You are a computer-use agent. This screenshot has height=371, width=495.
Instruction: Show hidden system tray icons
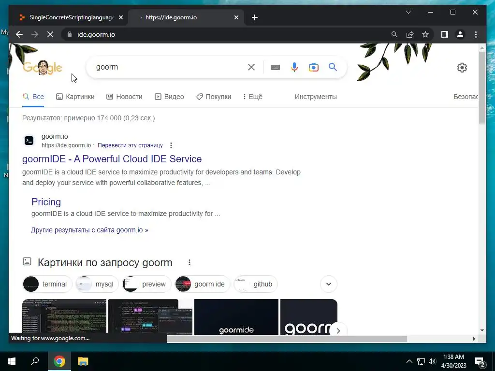click(409, 361)
